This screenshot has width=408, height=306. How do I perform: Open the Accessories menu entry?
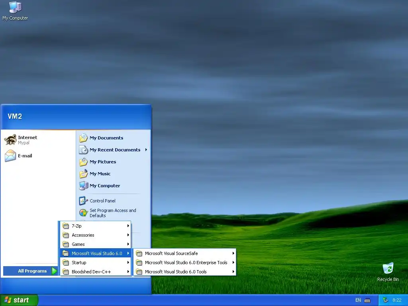coord(96,235)
